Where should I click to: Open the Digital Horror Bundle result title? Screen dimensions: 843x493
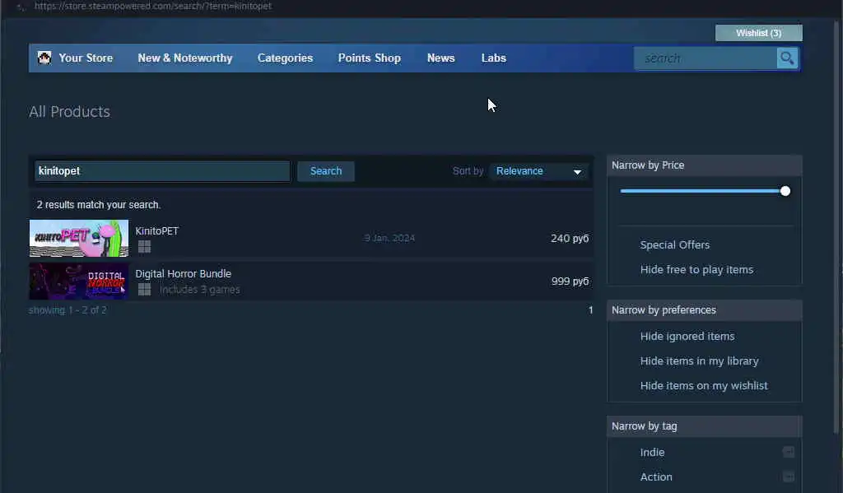tap(184, 274)
